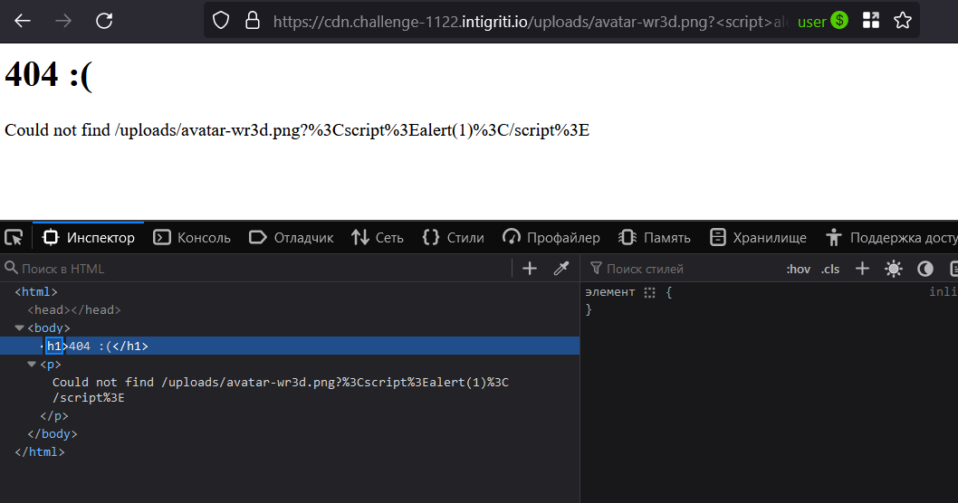Open the Хранилище storage tab

(x=758, y=237)
